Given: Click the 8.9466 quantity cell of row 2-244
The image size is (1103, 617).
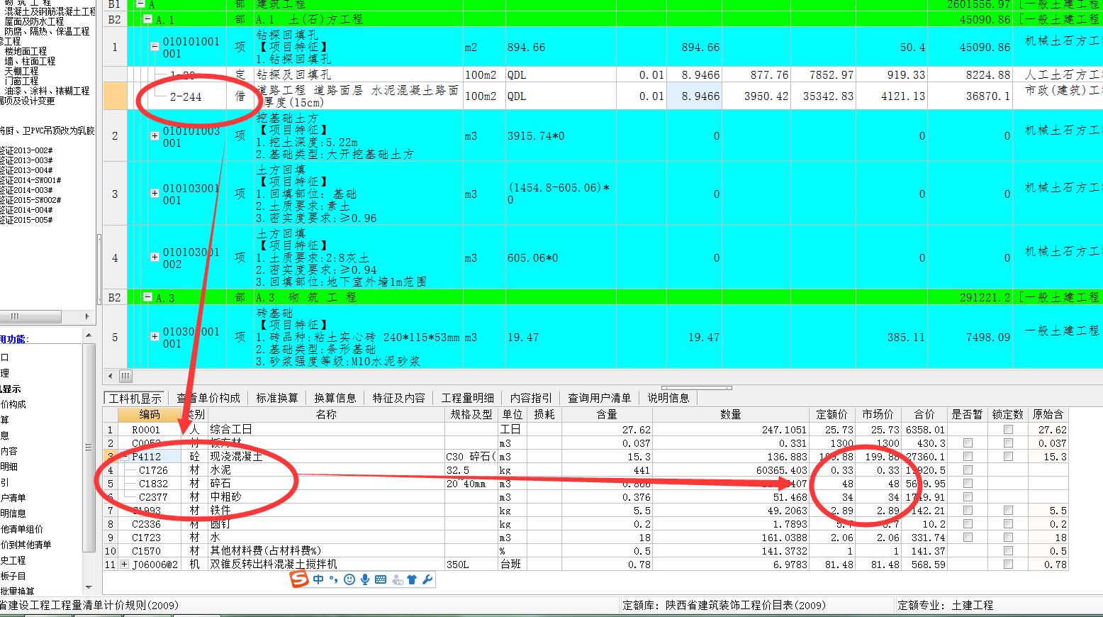Looking at the screenshot, I should click(694, 96).
